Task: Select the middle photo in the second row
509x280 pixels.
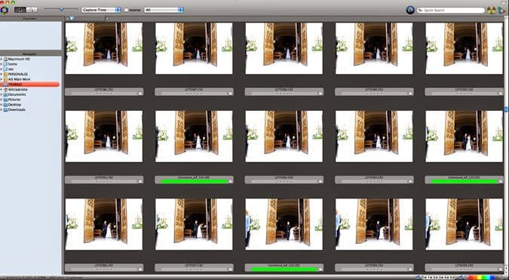Action: click(284, 137)
